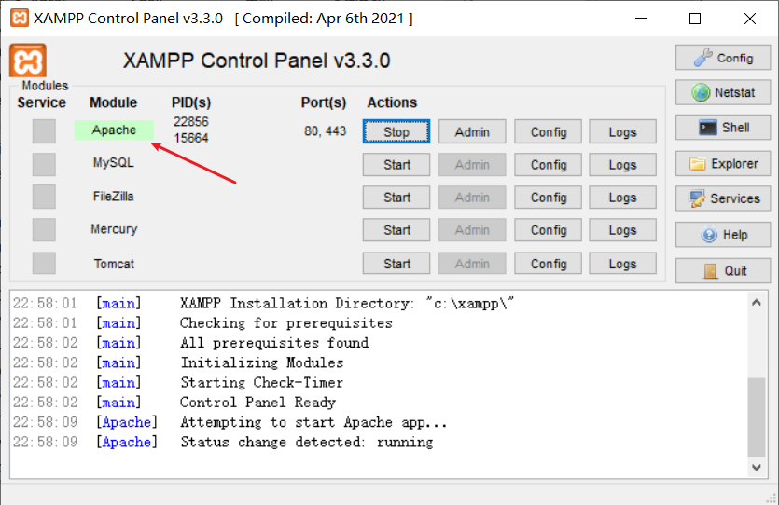Click the large orange XAMPP logo
The image size is (779, 505).
[28, 61]
